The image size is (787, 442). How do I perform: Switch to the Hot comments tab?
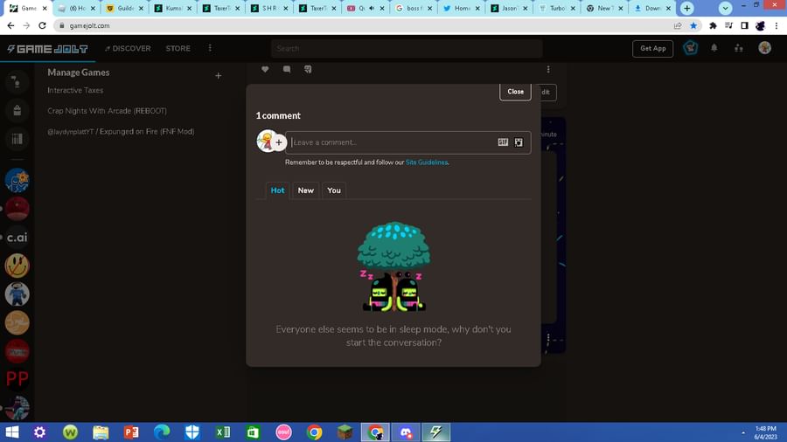(x=277, y=190)
